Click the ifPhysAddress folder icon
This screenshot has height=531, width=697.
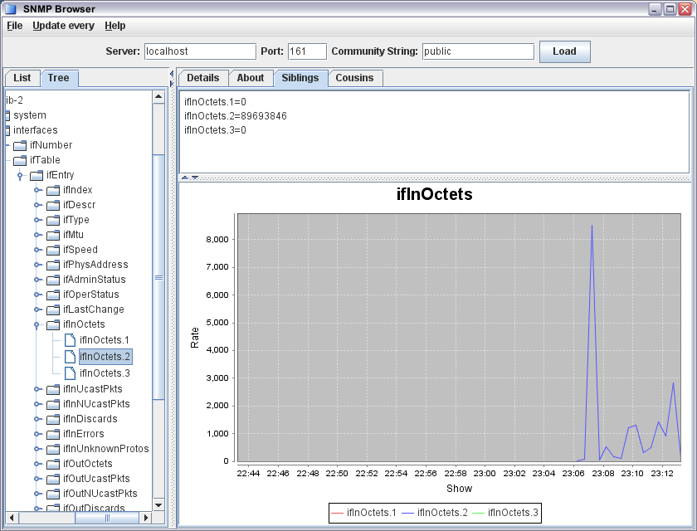(53, 265)
